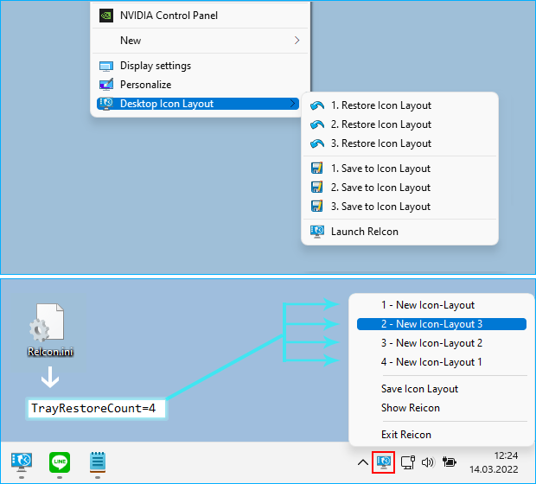
Task: Open NVIDIA Control Panel from context menu
Action: click(168, 15)
